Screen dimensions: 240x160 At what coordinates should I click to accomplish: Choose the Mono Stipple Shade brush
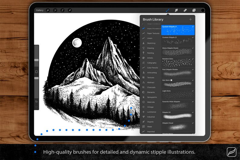tap(178, 51)
